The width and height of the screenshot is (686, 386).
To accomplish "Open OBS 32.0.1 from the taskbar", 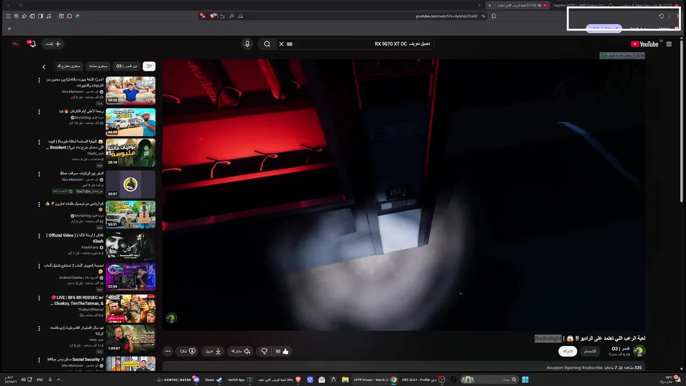I will click(424, 380).
